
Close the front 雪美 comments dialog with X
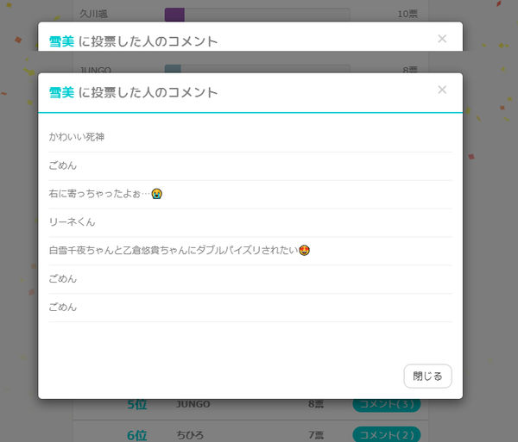[442, 90]
